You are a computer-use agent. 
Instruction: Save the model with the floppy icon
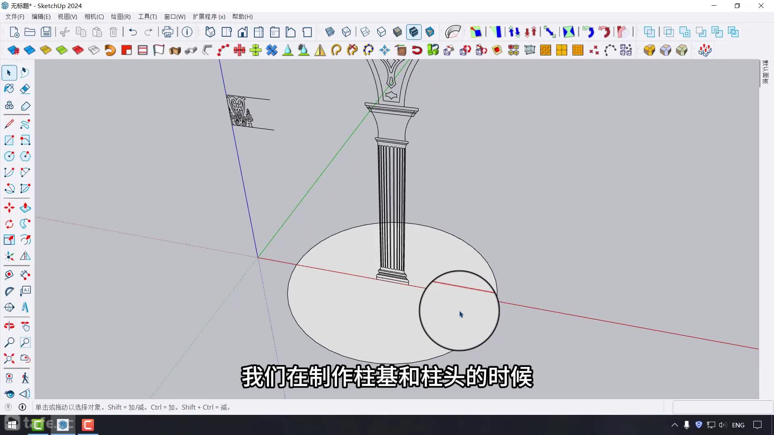[46, 32]
